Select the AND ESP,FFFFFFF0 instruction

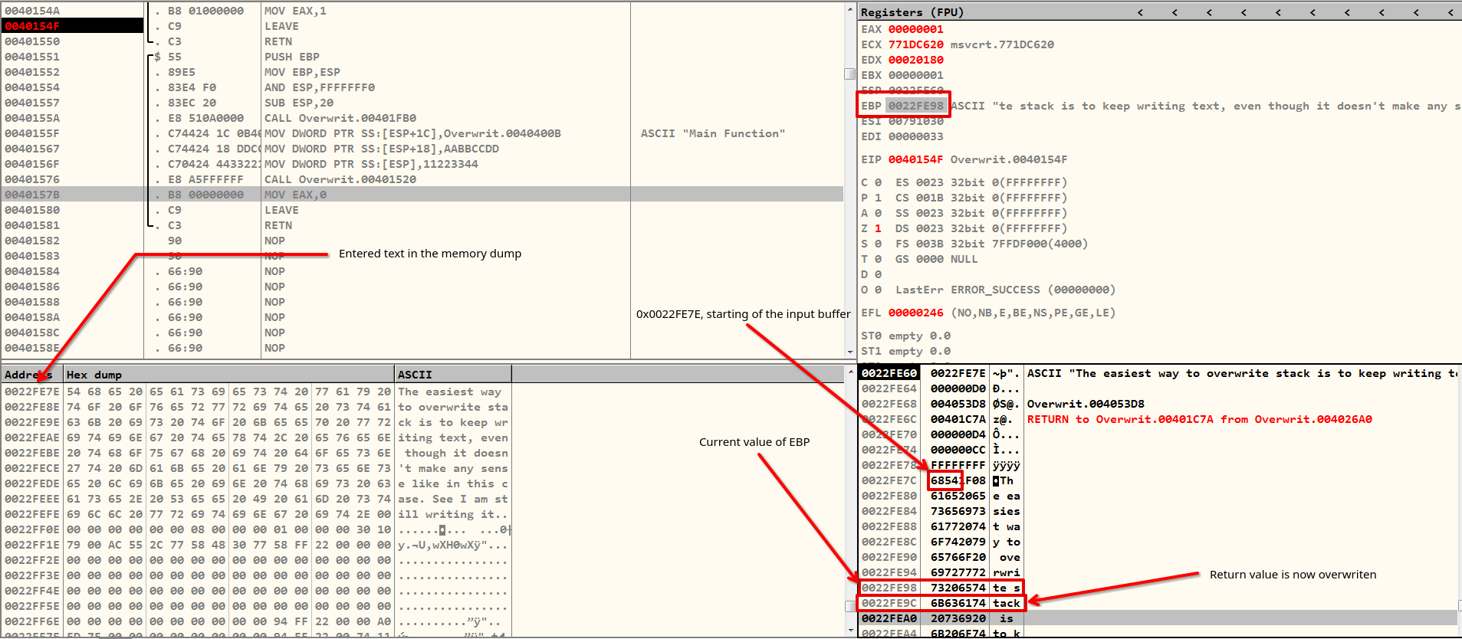[x=320, y=87]
